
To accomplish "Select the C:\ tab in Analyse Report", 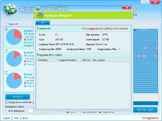I will coord(43,23).
